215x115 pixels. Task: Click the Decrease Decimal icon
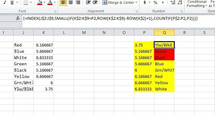click(180, 3)
